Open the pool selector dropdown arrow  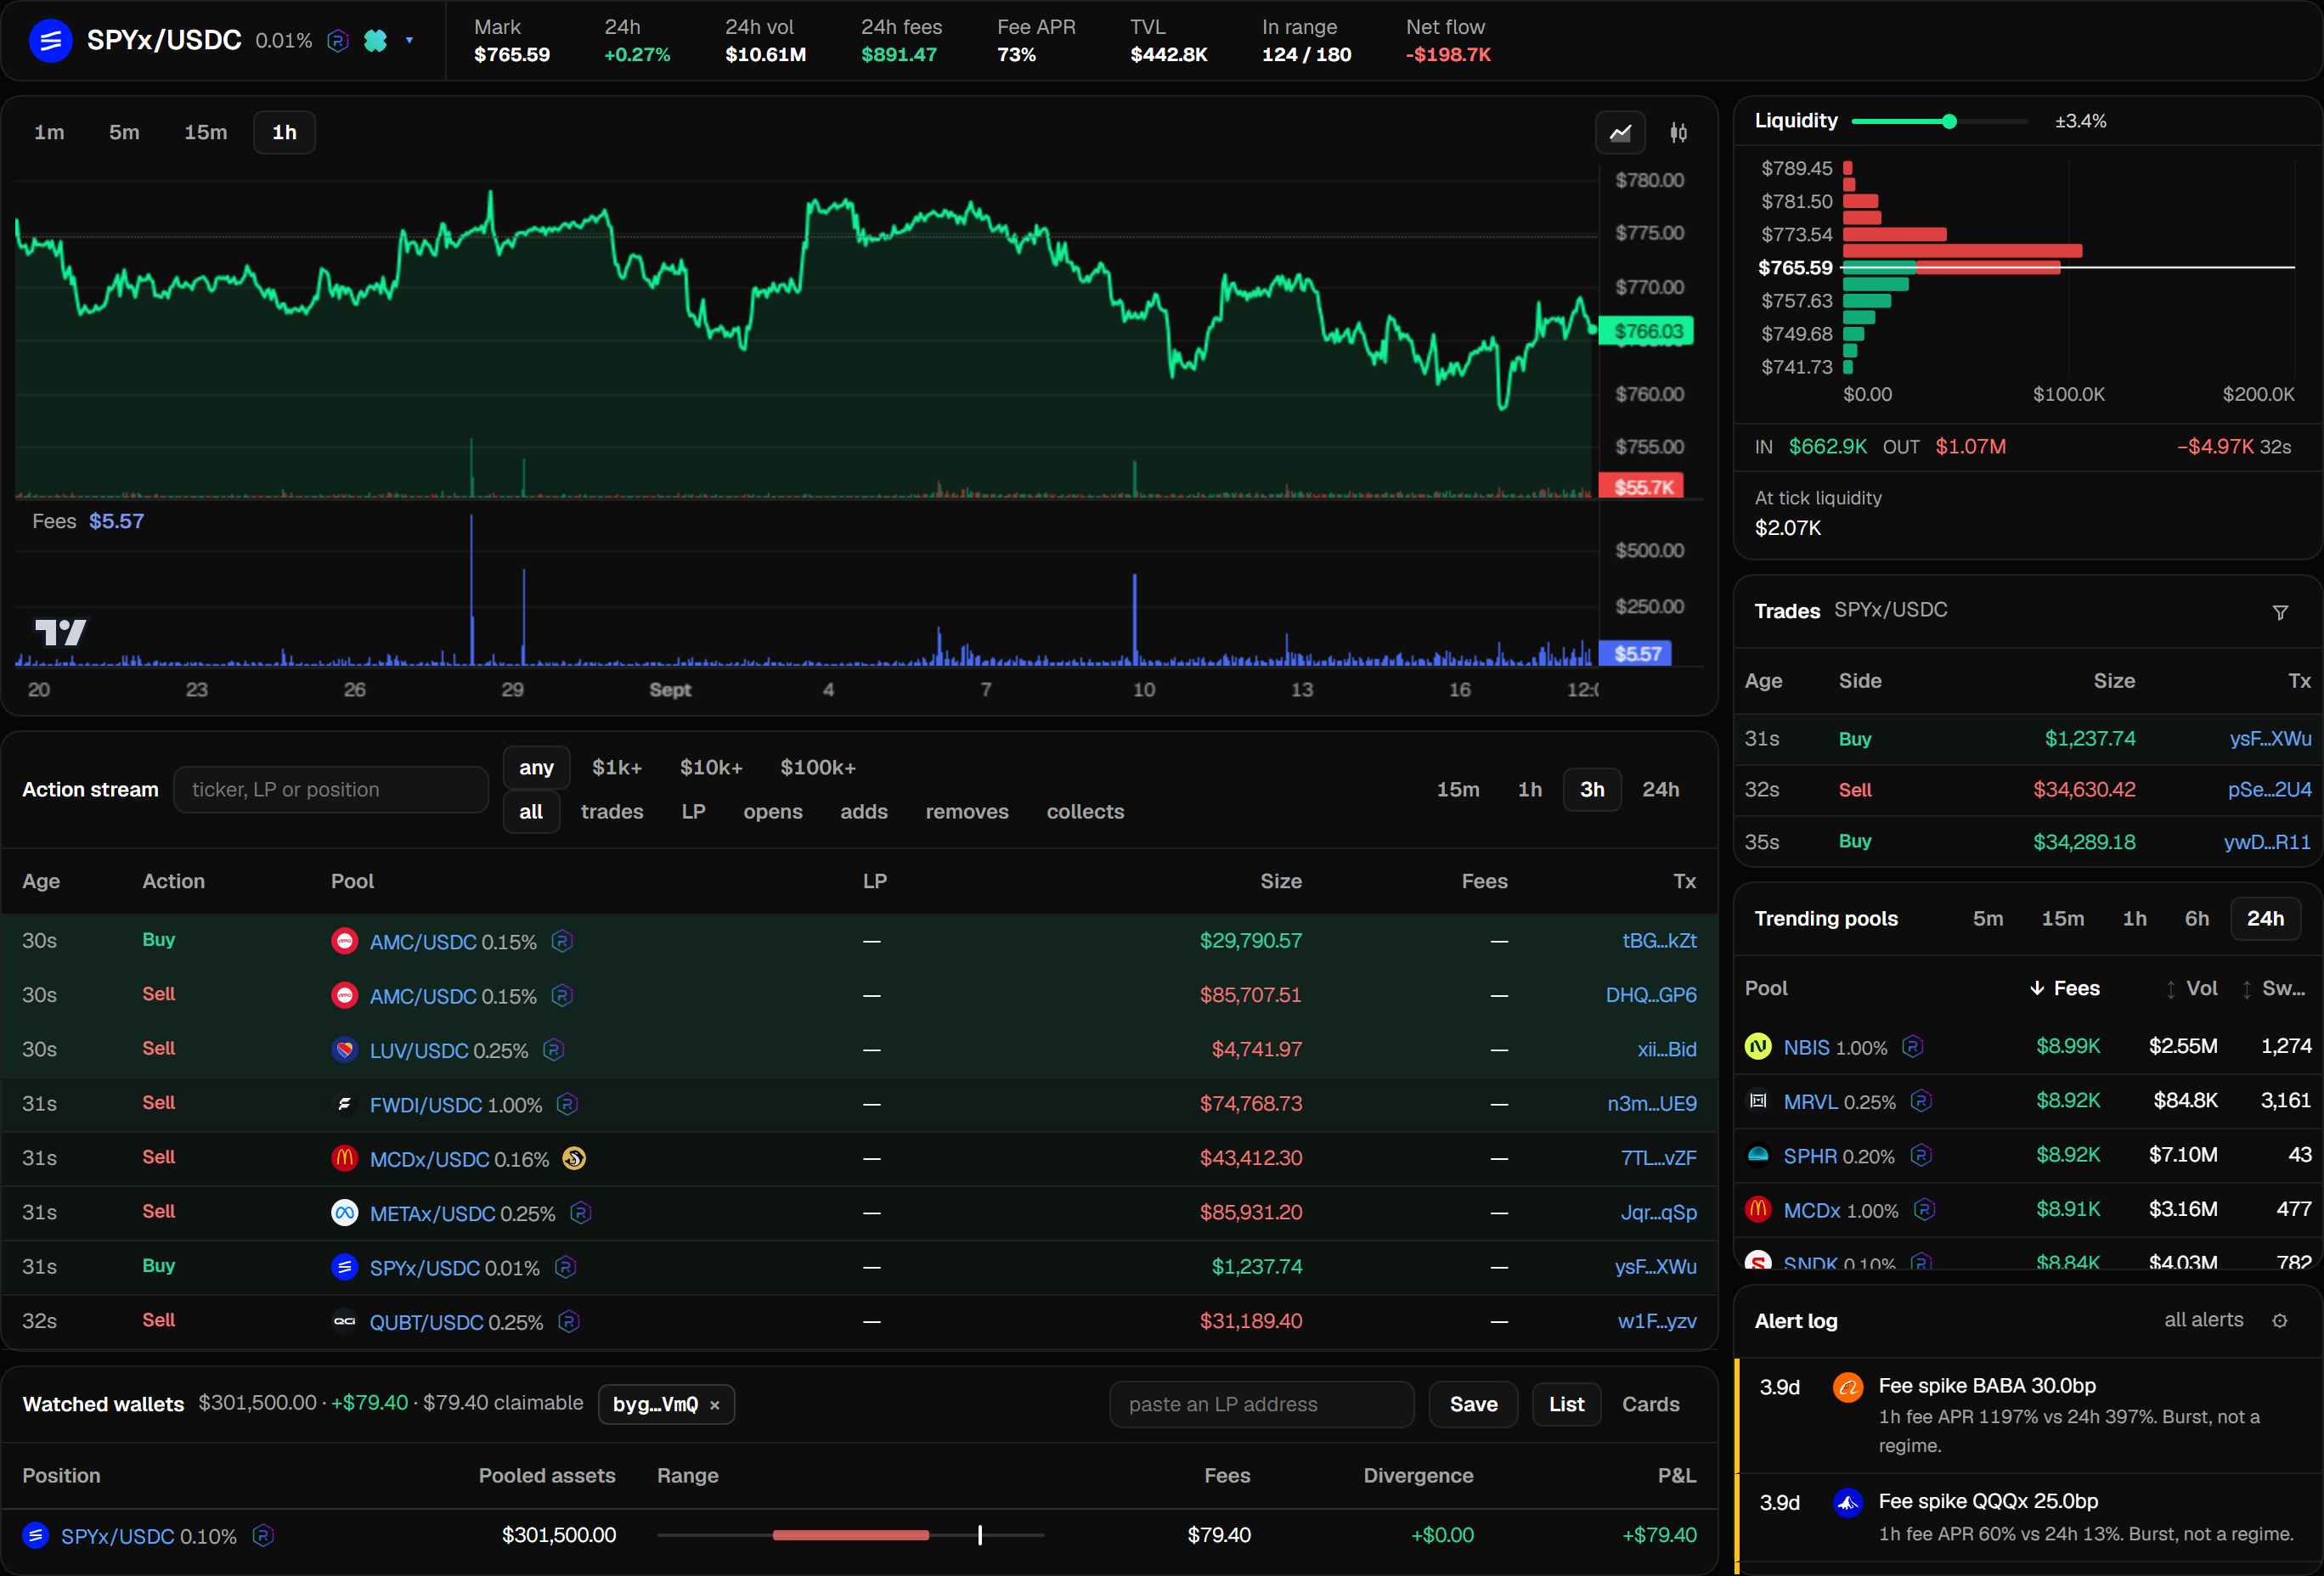[x=409, y=41]
